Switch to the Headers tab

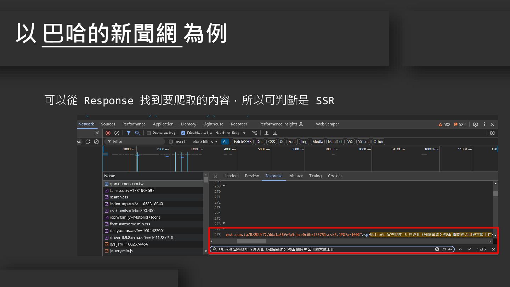tap(231, 176)
